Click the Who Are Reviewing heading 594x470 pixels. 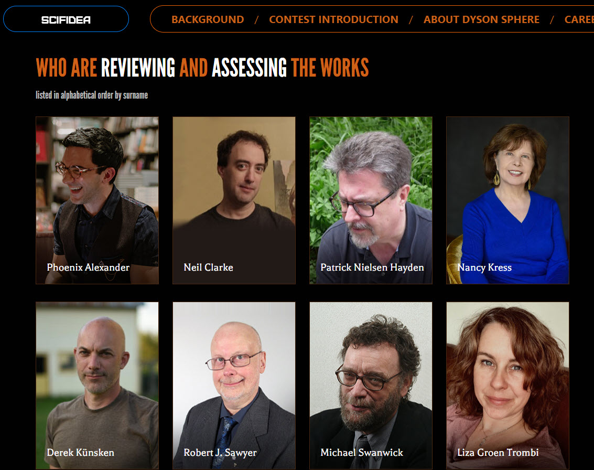(202, 68)
